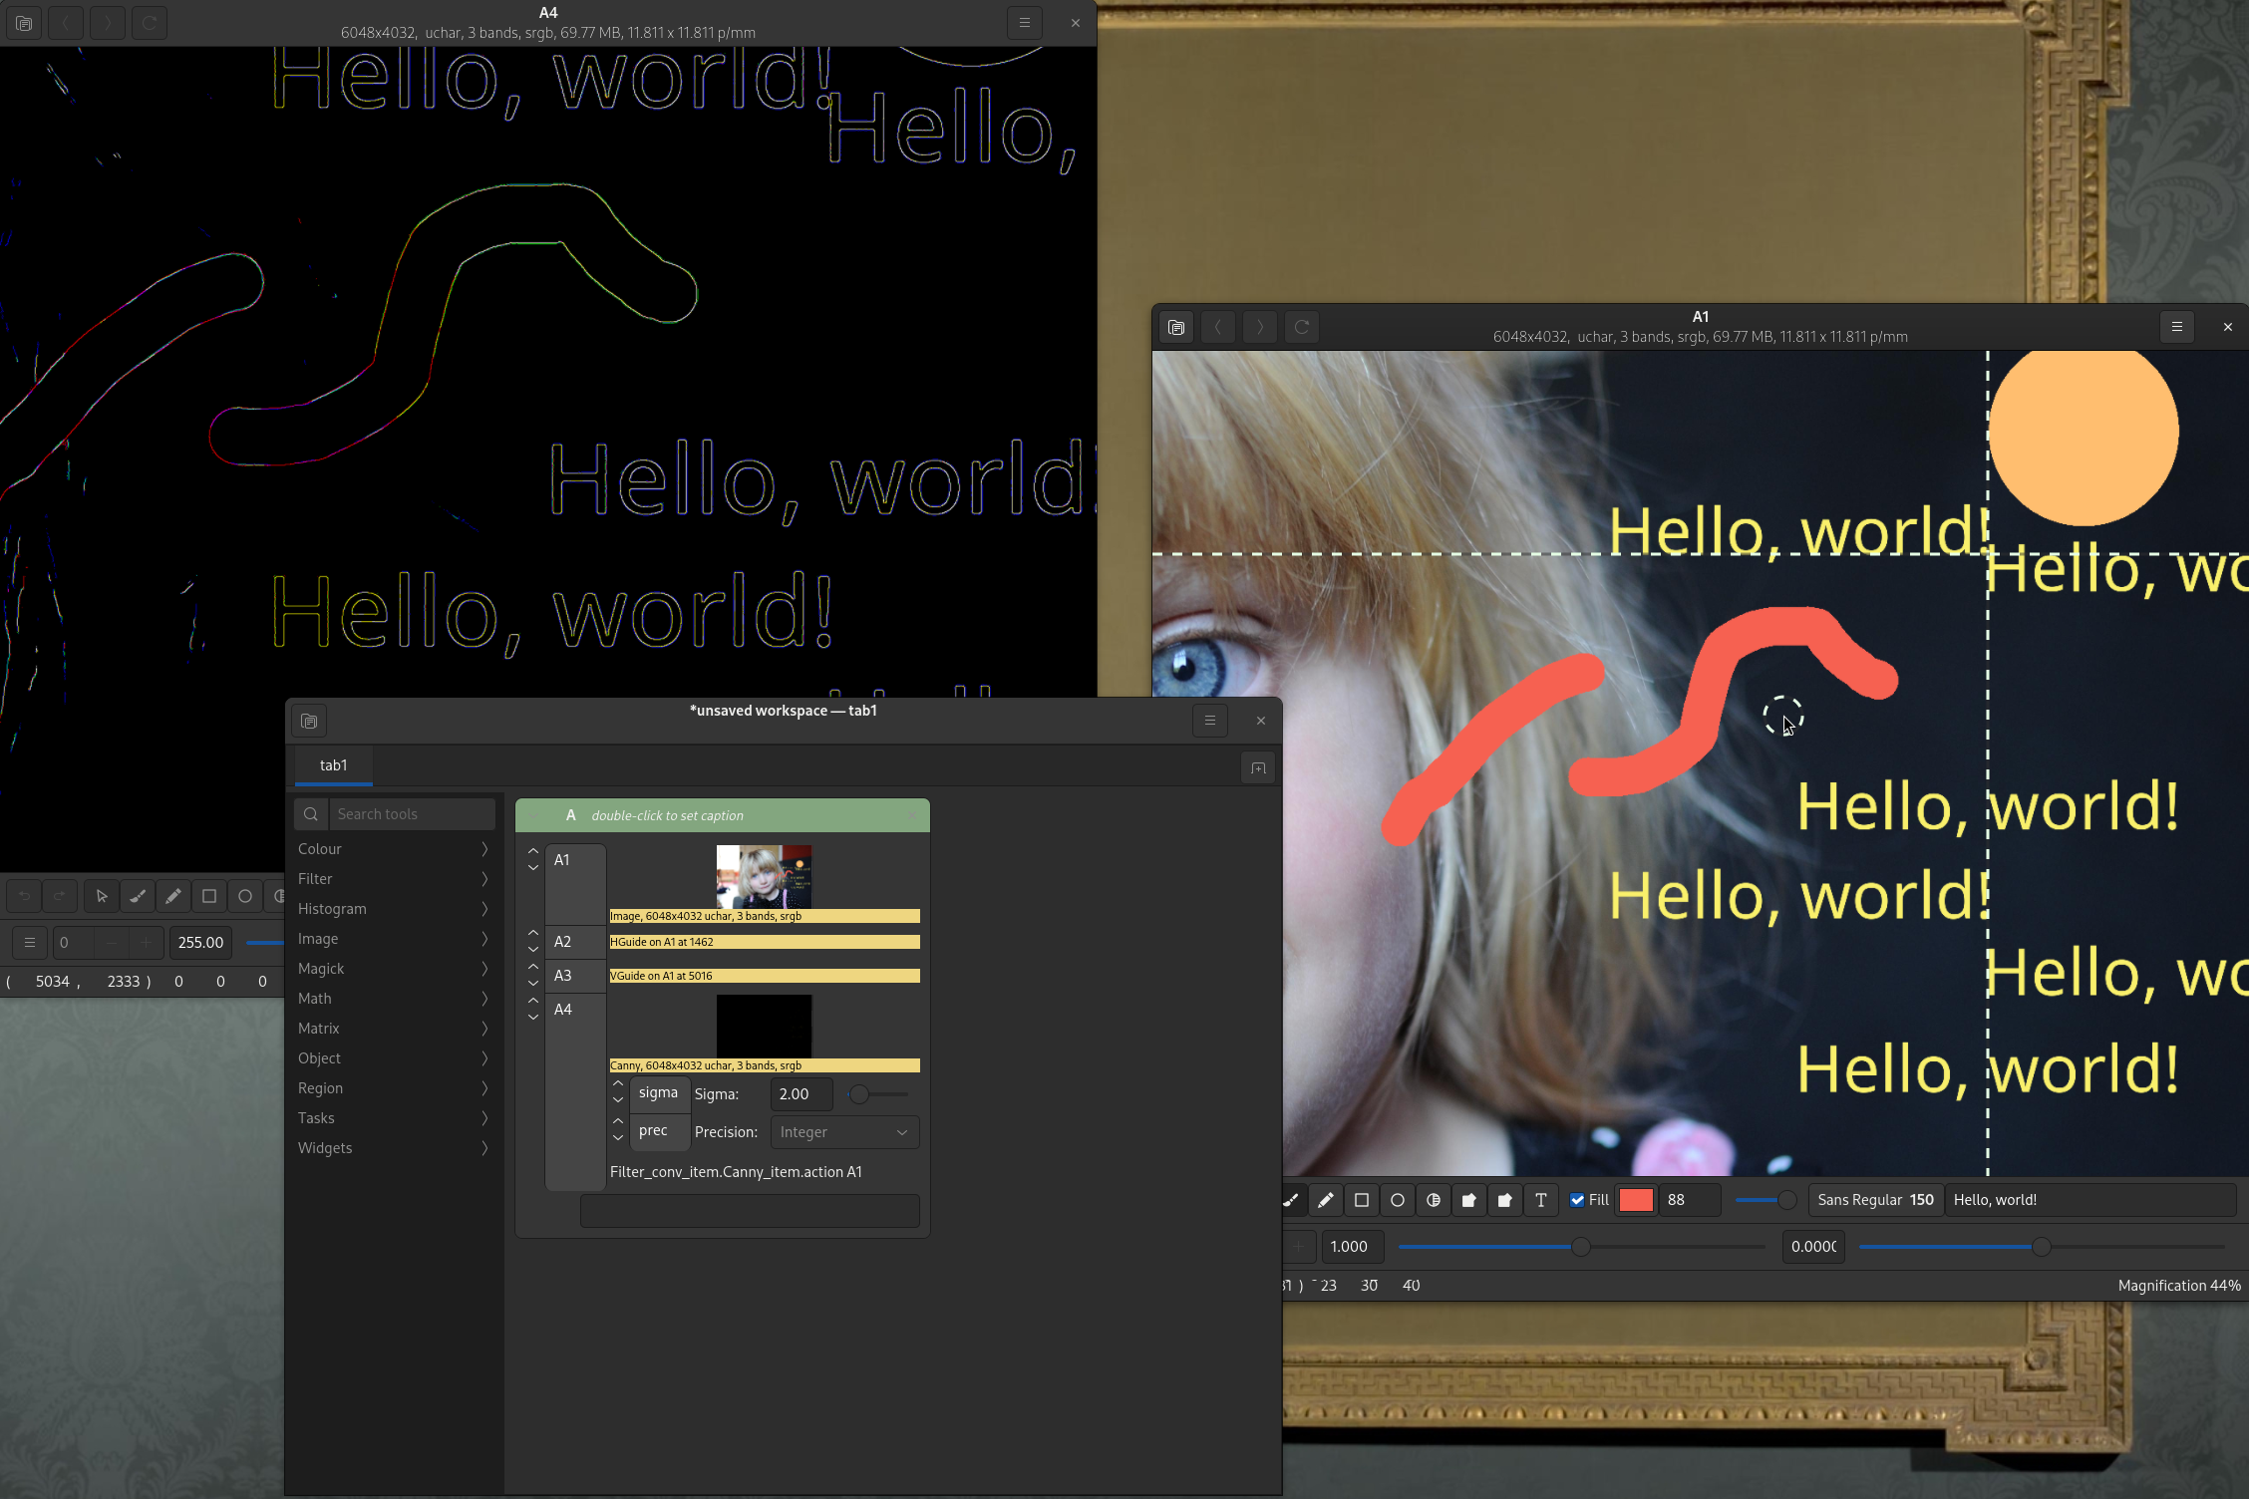Image resolution: width=2249 pixels, height=1499 pixels.
Task: Click the undo arrow in A4 window
Action: click(x=24, y=896)
